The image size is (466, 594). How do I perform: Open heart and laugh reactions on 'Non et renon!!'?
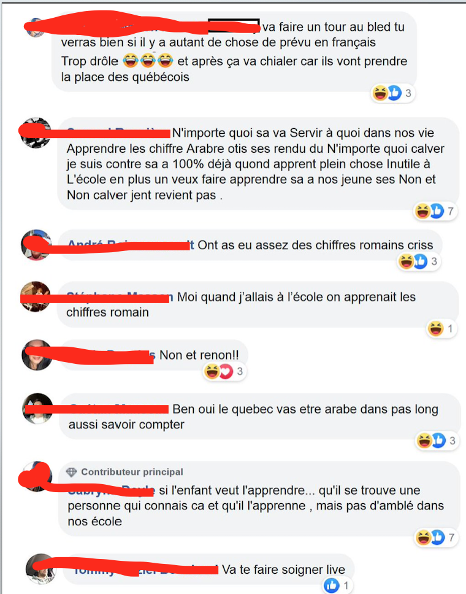click(224, 371)
